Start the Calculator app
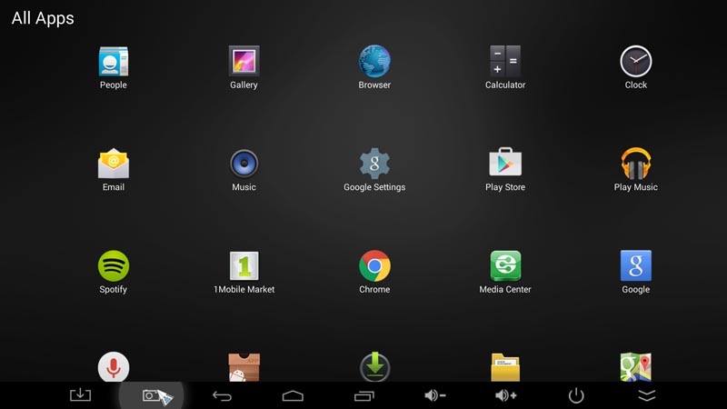The height and width of the screenshot is (409, 727). pyautogui.click(x=505, y=61)
